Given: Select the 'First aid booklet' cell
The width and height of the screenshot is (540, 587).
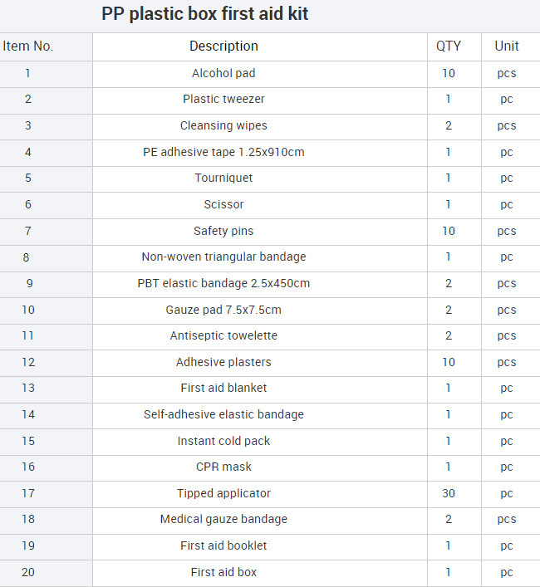Looking at the screenshot, I should click(223, 545).
